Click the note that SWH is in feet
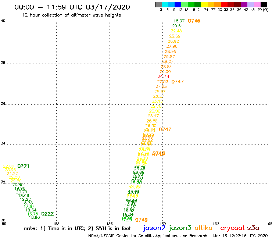The image size is (272, 239). click(110, 228)
